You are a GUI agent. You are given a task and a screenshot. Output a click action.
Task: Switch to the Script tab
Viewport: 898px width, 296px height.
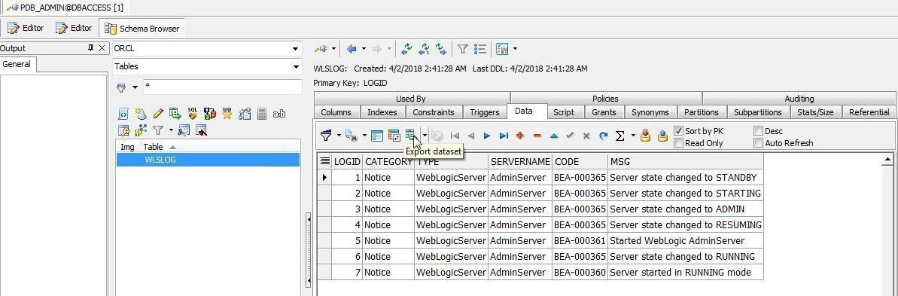click(564, 112)
